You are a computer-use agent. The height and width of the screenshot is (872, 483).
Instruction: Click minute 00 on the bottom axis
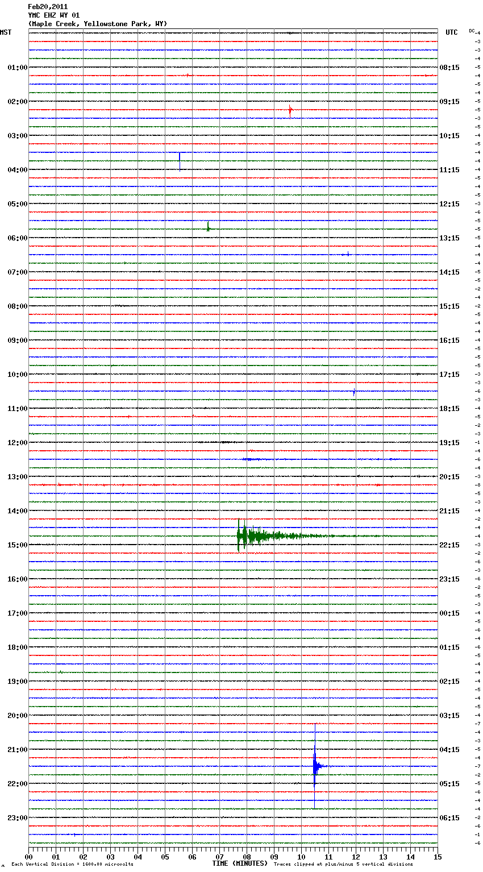[x=28, y=857]
